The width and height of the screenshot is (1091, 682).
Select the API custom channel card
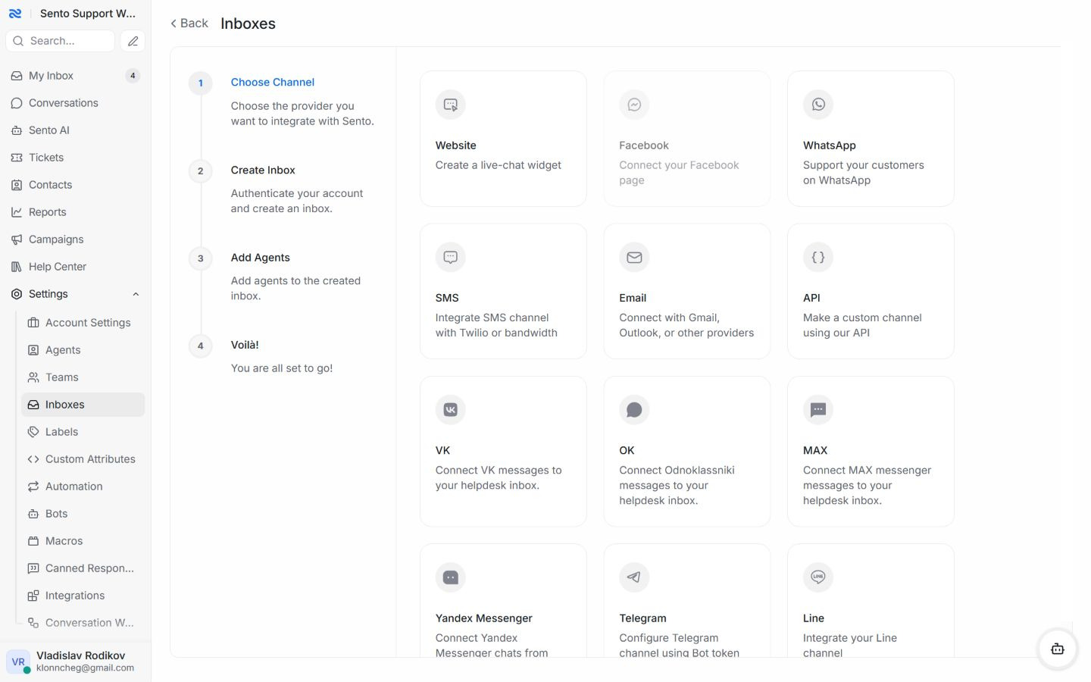coord(871,291)
